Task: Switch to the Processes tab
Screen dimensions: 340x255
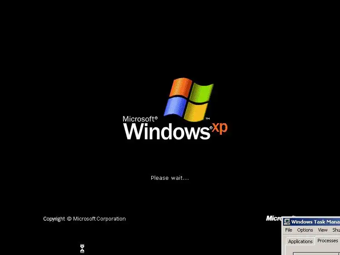Action: [327, 241]
